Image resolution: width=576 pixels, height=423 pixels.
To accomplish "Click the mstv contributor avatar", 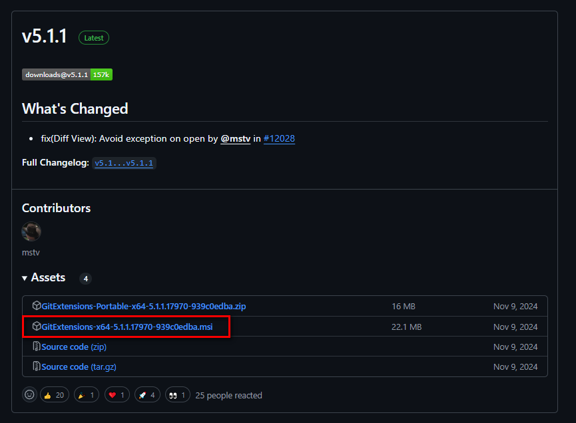I will [31, 231].
